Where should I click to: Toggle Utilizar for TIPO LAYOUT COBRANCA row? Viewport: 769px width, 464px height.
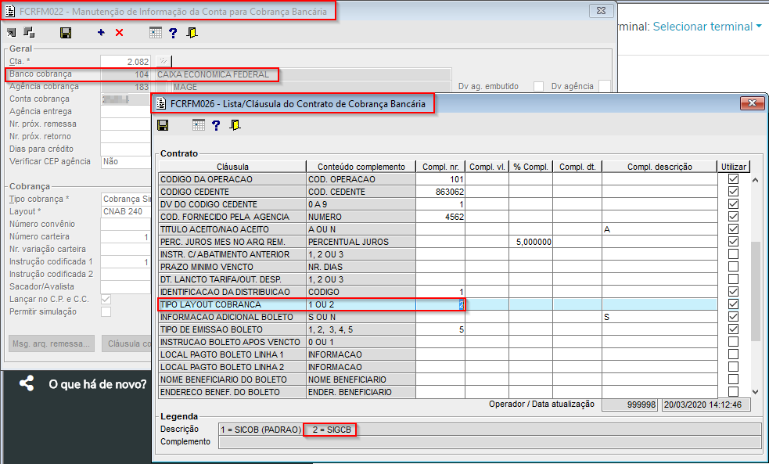click(733, 304)
